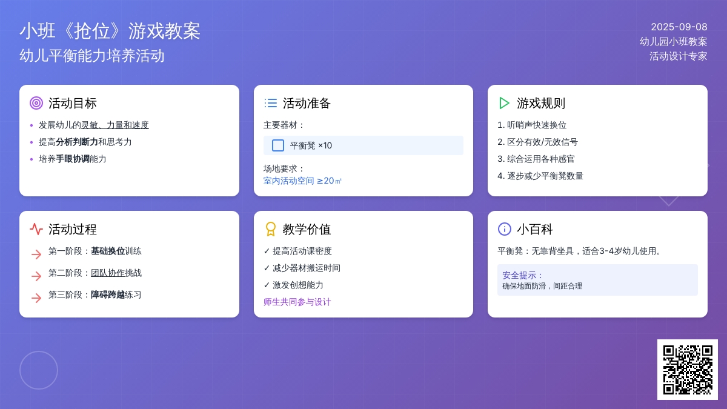Click the target icon beside 活动目标

[36, 103]
